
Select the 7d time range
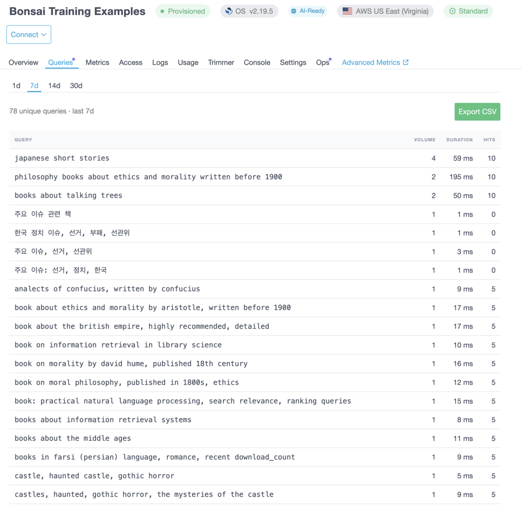pos(34,86)
